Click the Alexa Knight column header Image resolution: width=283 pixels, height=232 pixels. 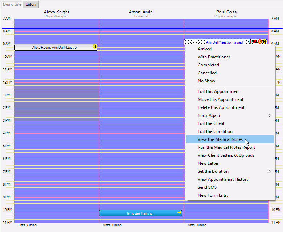[x=56, y=12]
